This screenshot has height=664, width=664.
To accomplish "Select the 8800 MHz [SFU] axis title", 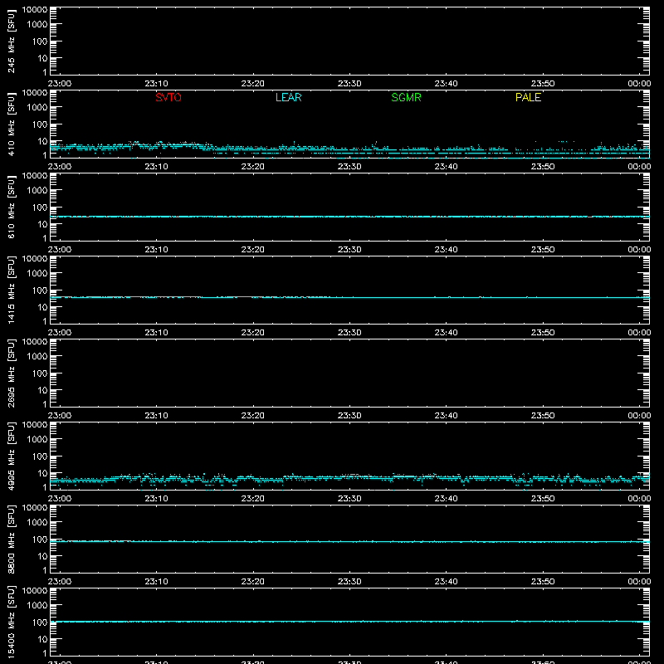I will click(x=11, y=539).
